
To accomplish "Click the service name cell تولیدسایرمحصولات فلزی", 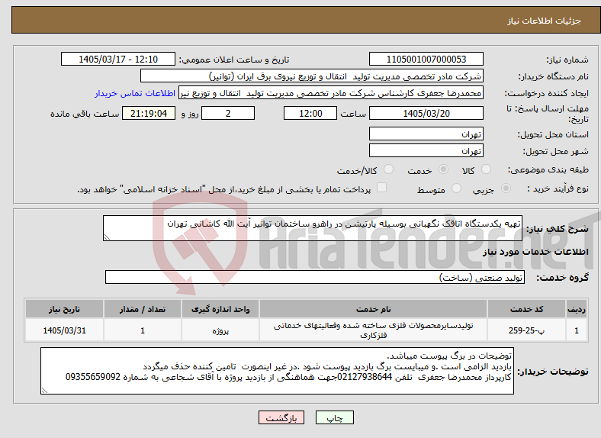I will [x=373, y=330].
